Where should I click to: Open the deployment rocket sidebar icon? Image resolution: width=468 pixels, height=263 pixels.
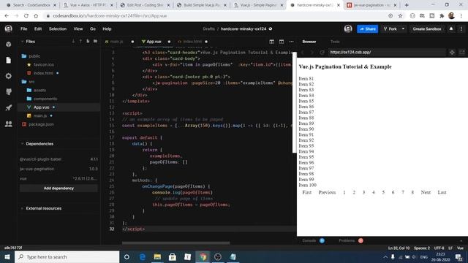pyautogui.click(x=8, y=107)
